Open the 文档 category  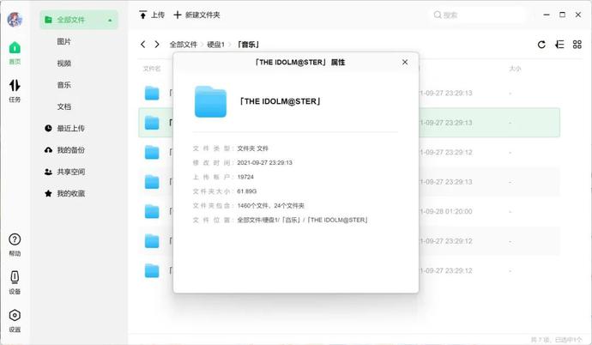click(63, 106)
